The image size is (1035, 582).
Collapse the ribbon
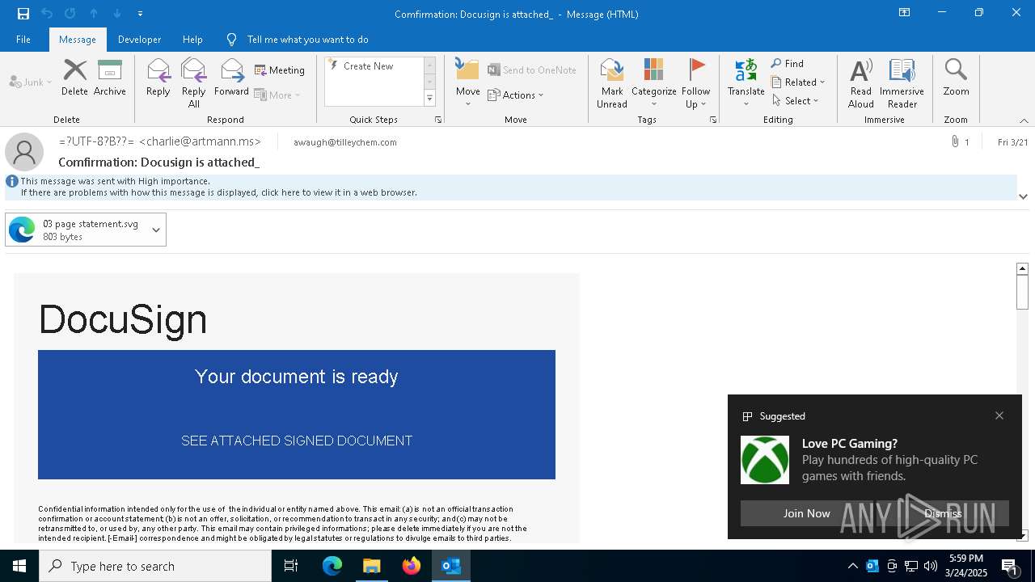1024,120
